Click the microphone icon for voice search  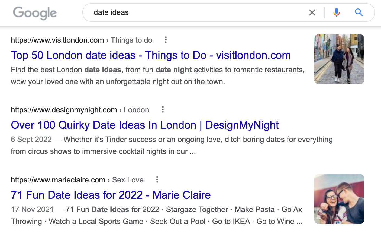(x=336, y=12)
